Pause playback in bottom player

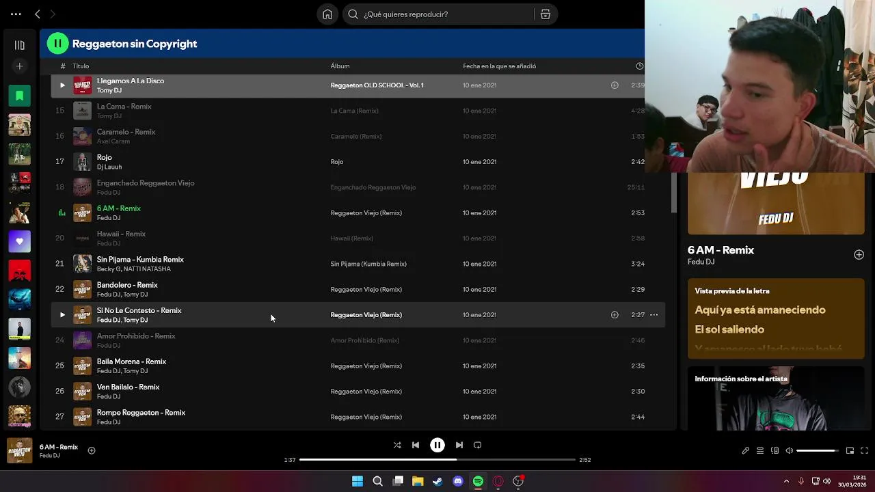pyautogui.click(x=437, y=445)
